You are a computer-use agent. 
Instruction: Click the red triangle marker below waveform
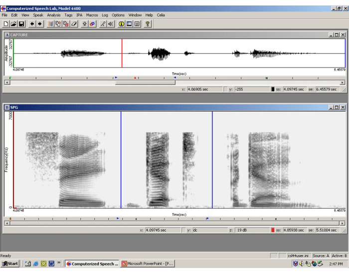click(x=135, y=78)
